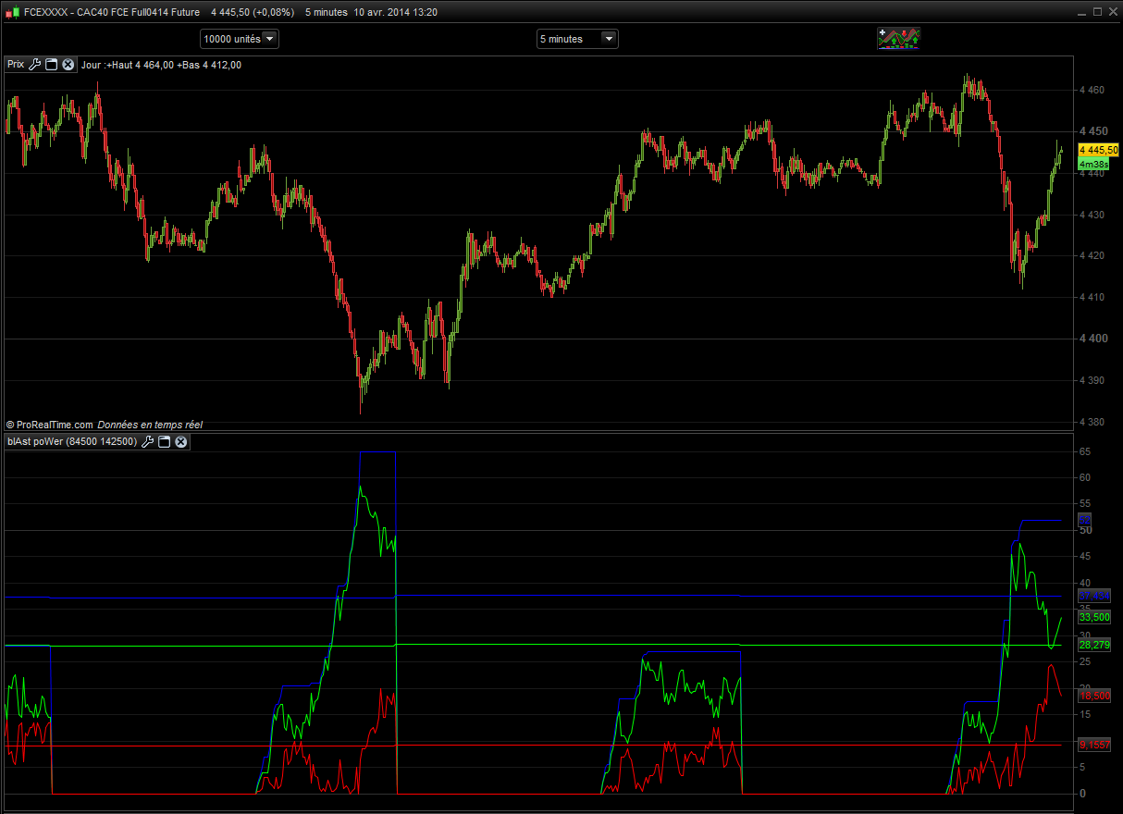Click the ProRealTime.com copyright link
Screen dimensions: 1123x814
55,425
